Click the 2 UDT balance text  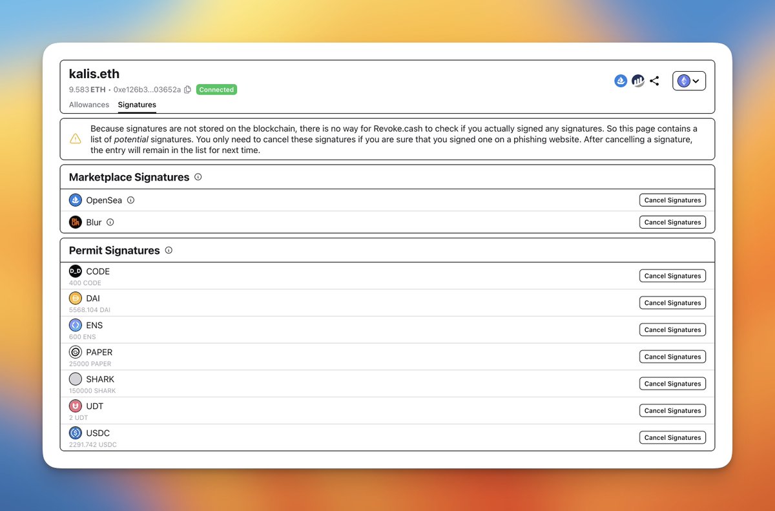[x=79, y=418]
